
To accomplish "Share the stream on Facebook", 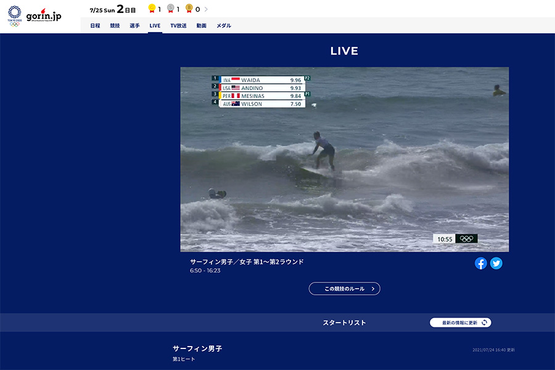I will [x=480, y=263].
